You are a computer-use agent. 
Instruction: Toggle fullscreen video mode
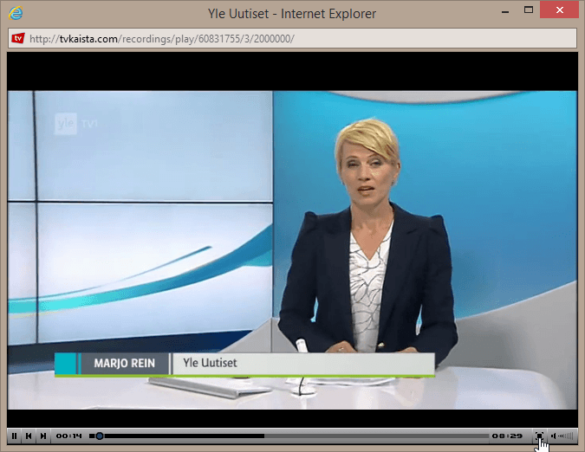click(539, 436)
